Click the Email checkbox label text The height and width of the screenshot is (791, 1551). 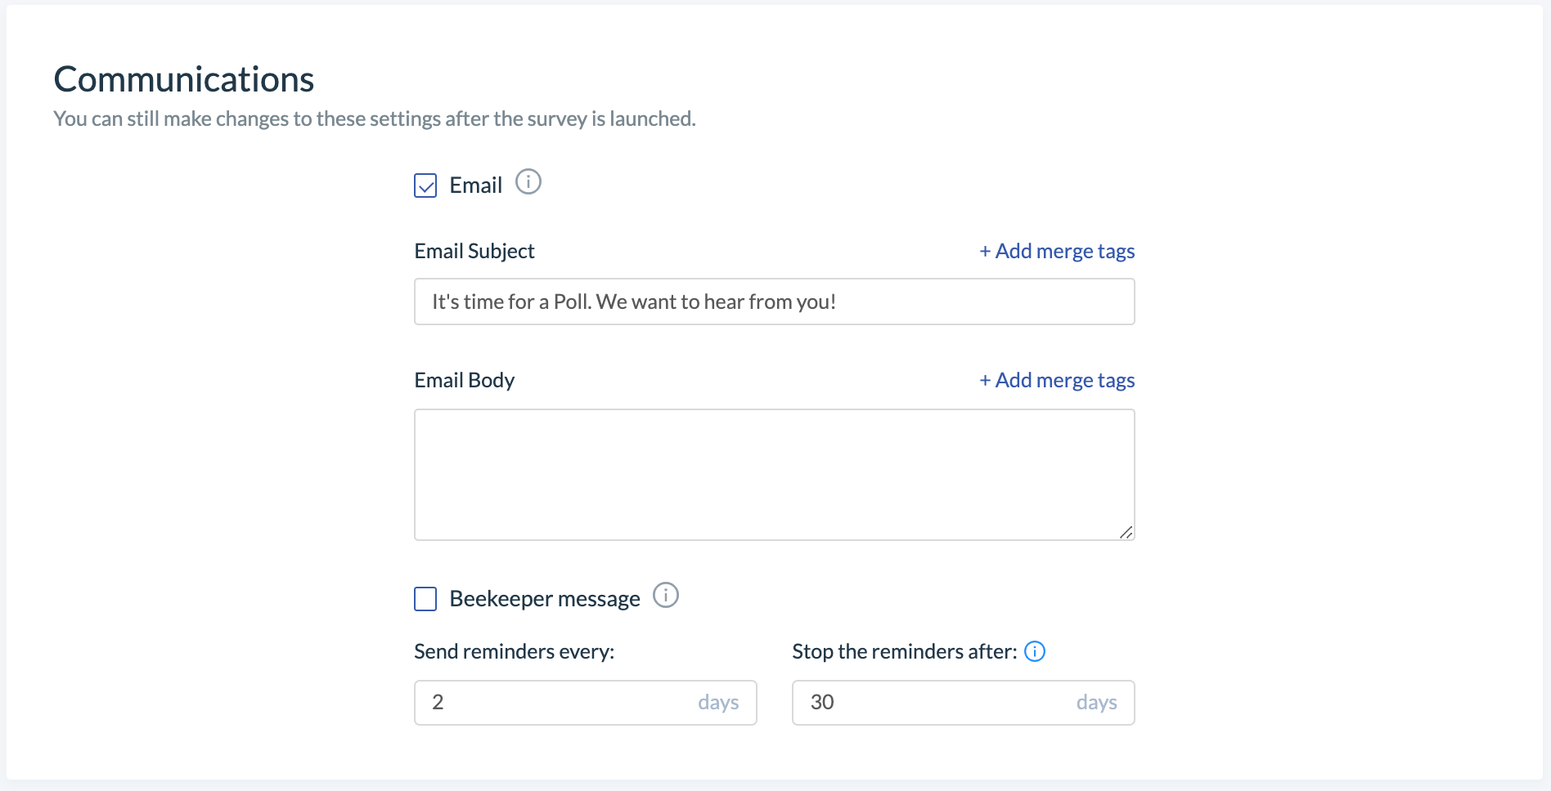point(476,185)
